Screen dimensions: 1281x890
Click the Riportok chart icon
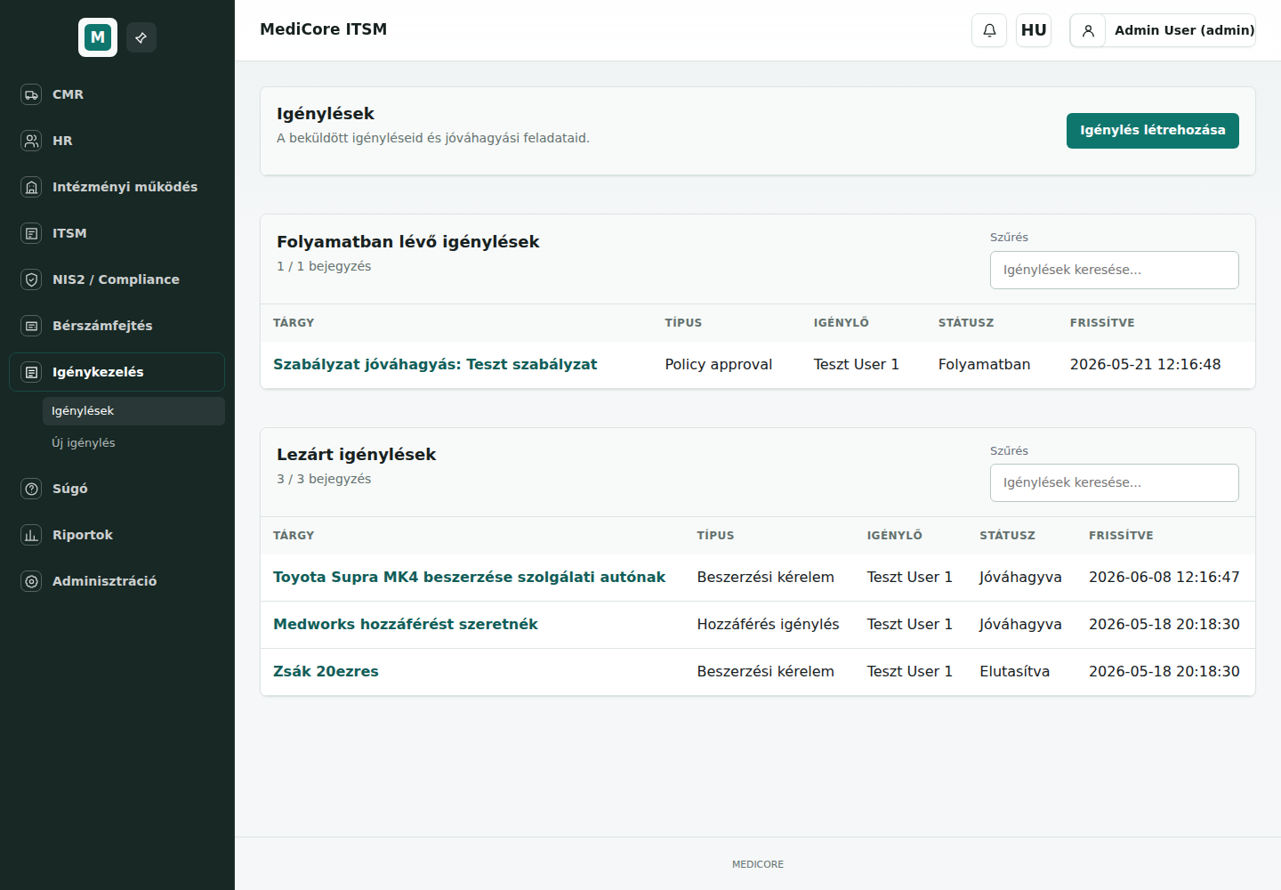(31, 535)
